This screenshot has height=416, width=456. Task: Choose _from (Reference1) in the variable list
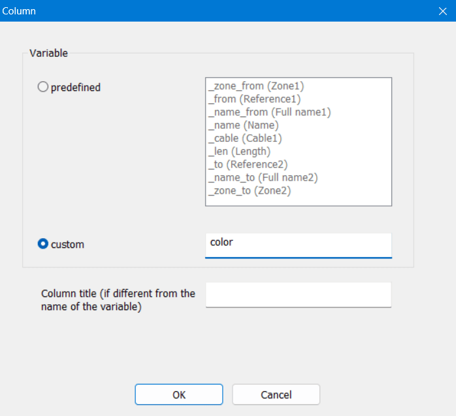click(255, 99)
